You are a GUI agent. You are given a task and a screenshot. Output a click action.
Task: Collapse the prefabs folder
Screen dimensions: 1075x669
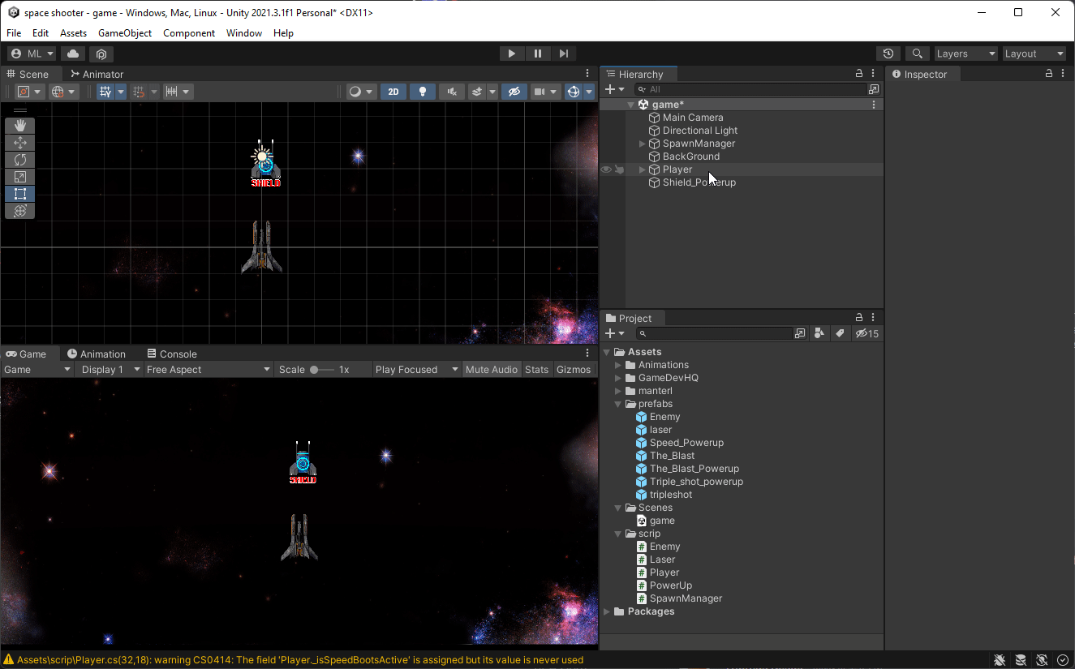618,403
